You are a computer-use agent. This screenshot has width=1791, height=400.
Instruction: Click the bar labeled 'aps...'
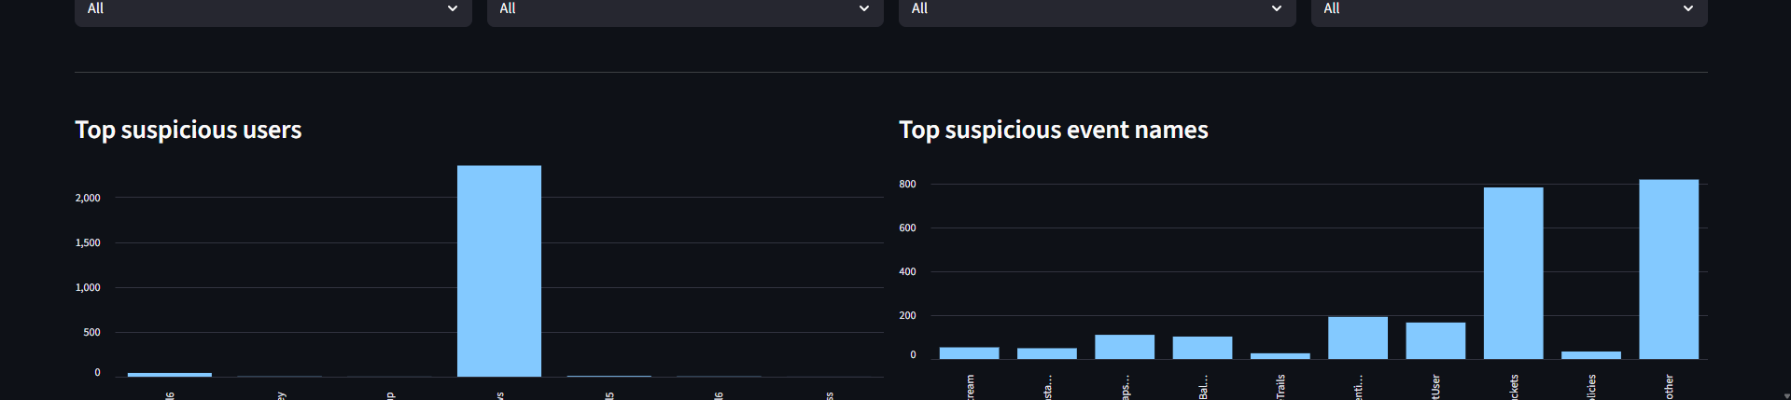click(x=1124, y=346)
